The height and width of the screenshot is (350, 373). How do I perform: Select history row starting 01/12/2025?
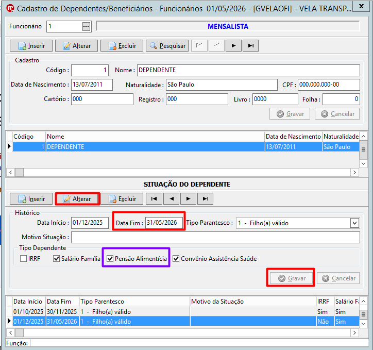tap(185, 322)
